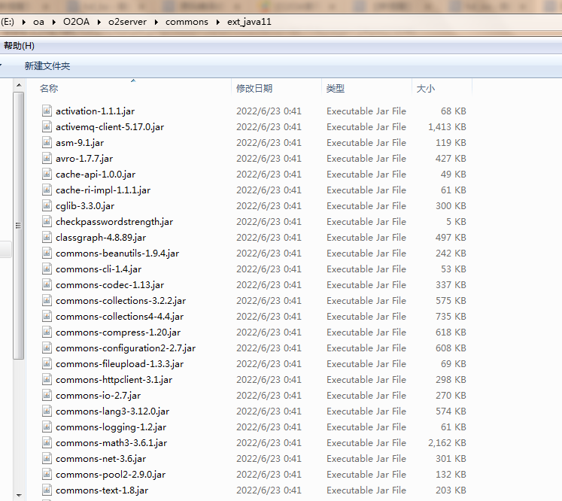This screenshot has width=562, height=501.
Task: Click the avro-1.7.7.jar file icon
Action: [x=47, y=159]
